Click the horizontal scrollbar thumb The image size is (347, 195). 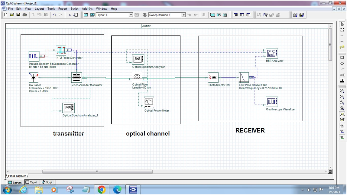pyautogui.click(x=97, y=171)
